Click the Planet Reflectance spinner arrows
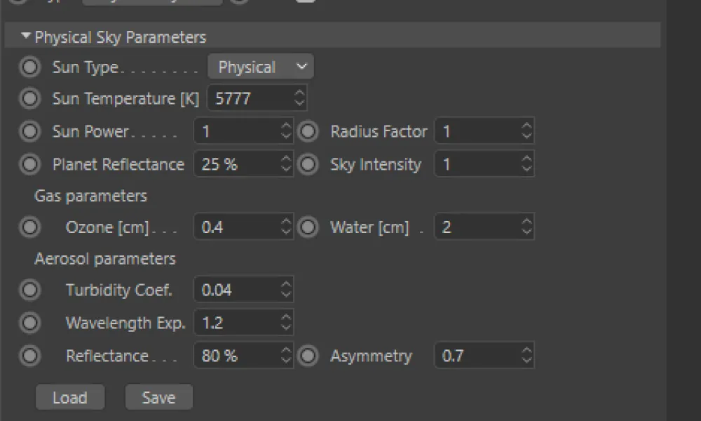This screenshot has height=421, width=701. [x=286, y=164]
